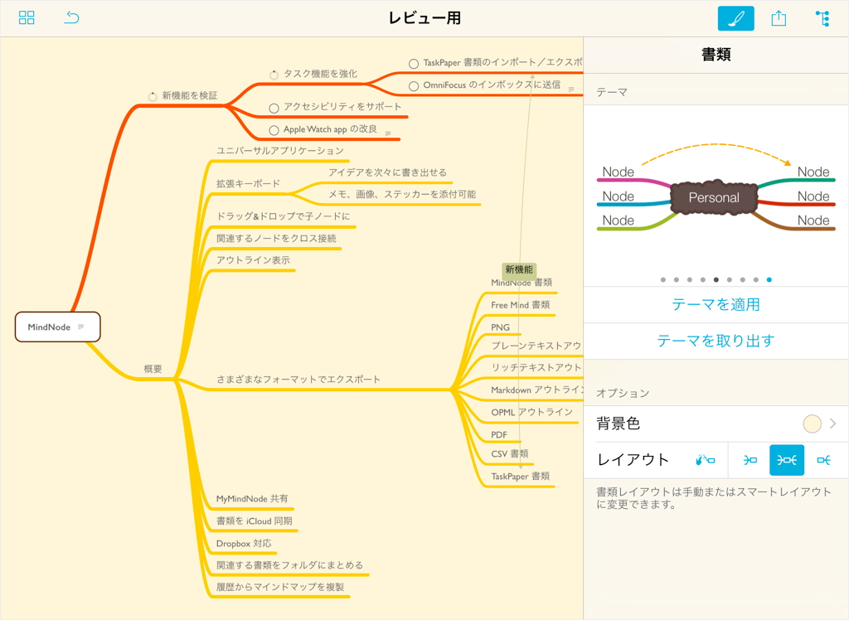Toggle the タスク機能を強化 progress circle
Screen dimensions: 849x620
coord(274,75)
